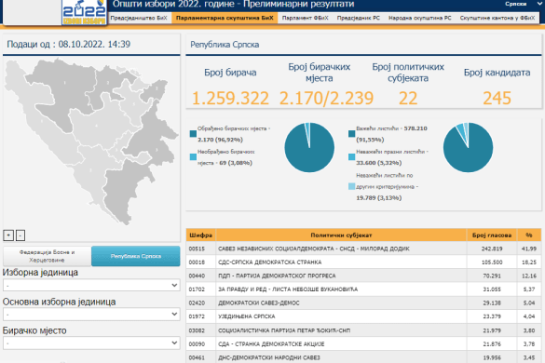Image resolution: width=545 pixels, height=363 pixels.
Task: Click percentage value 41,99
Action: (x=529, y=249)
